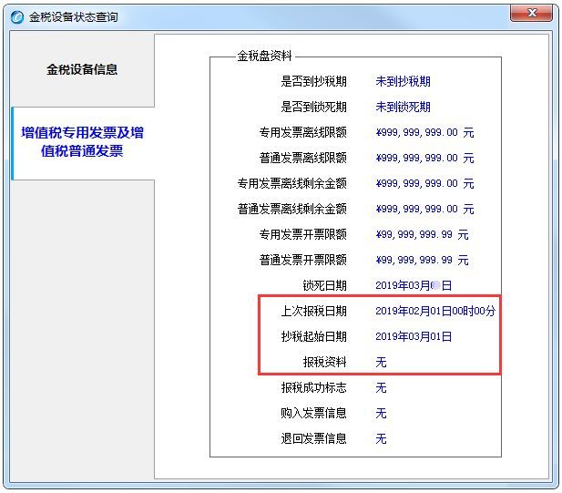Screen dimensions: 562x493
Task: Click the value 2019年03月01日
Action: (414, 336)
